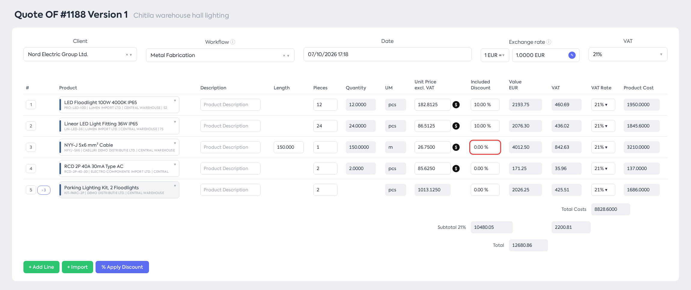Click the Pieces field for Linear LED Light Fitting
Screen dimensions: 691x290
325,126
